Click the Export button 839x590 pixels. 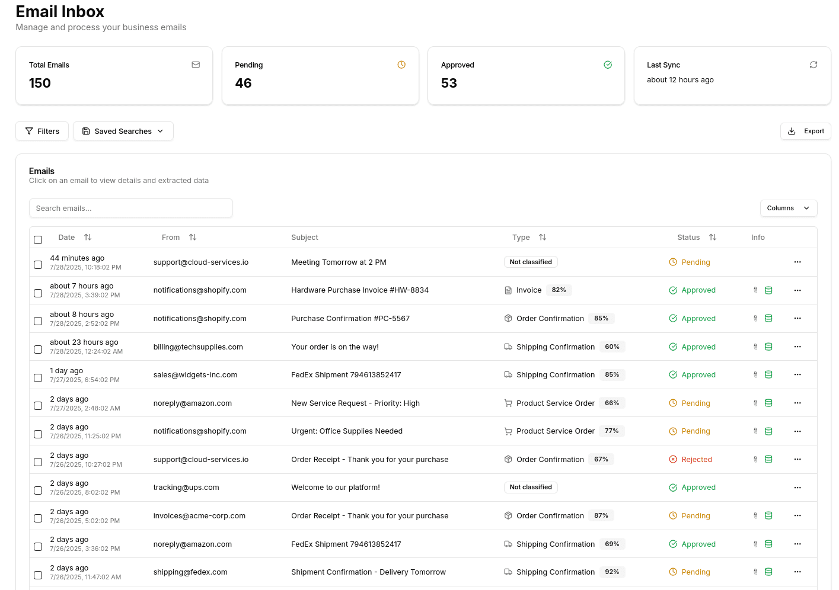click(805, 131)
